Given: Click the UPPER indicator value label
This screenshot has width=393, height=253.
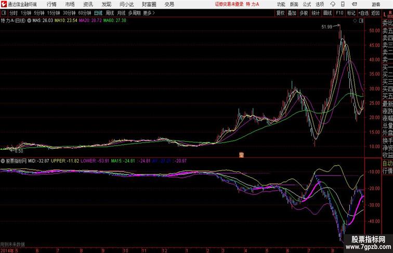Looking at the screenshot, I should (x=65, y=161).
